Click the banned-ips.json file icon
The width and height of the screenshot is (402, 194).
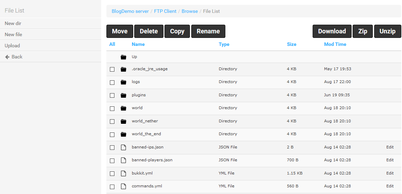point(123,147)
